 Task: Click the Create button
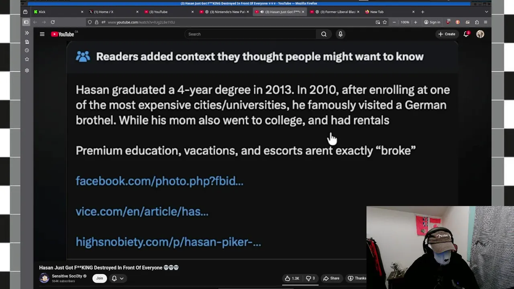(x=447, y=34)
